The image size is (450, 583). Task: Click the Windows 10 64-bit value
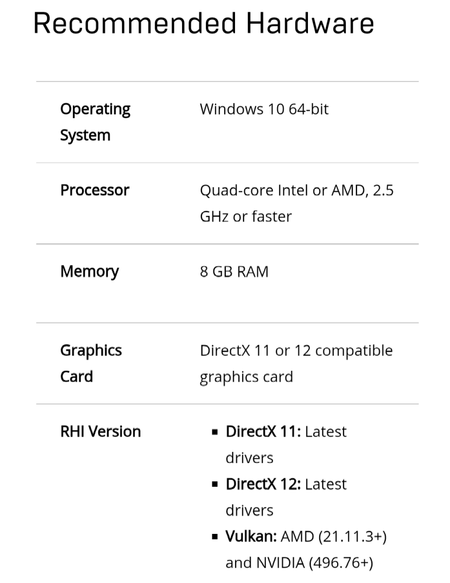[x=264, y=110]
